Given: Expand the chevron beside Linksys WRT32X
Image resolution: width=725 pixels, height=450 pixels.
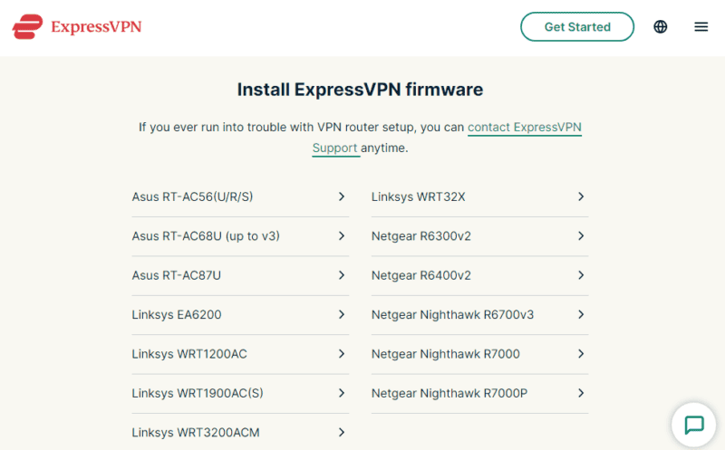Looking at the screenshot, I should pyautogui.click(x=581, y=196).
